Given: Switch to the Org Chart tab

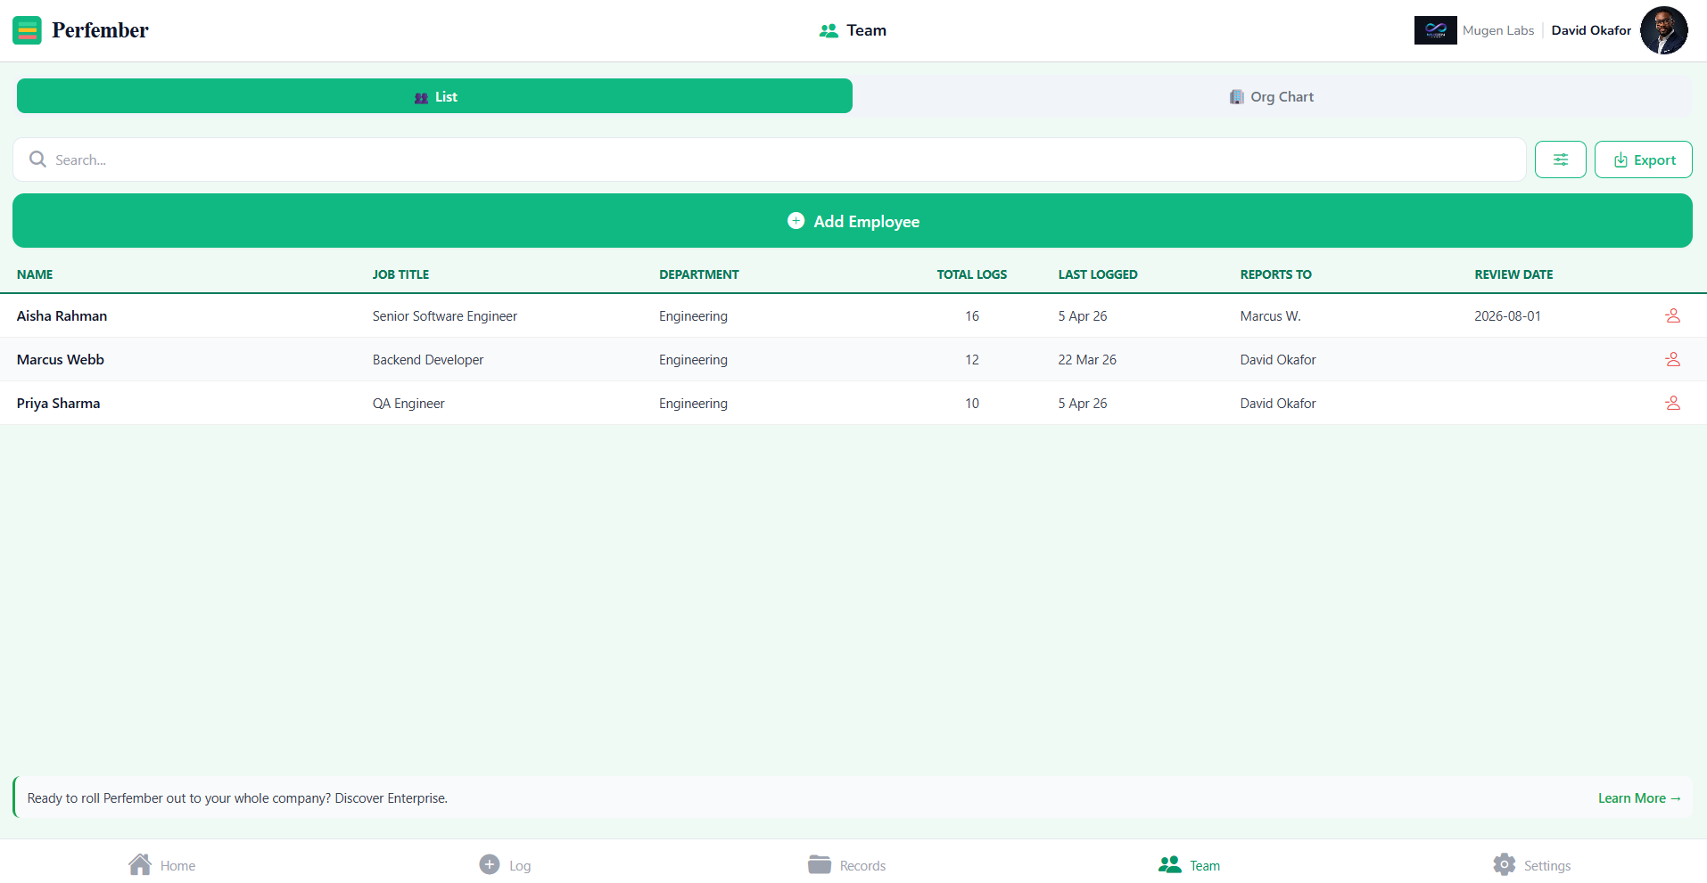Looking at the screenshot, I should [x=1272, y=96].
